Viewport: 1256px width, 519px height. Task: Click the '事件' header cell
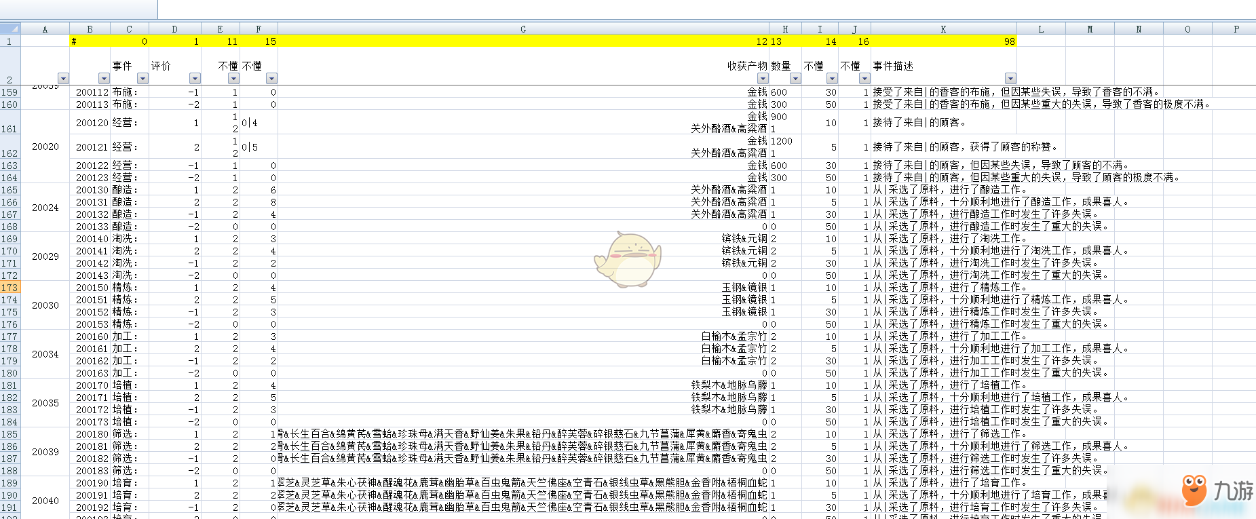pyautogui.click(x=129, y=66)
